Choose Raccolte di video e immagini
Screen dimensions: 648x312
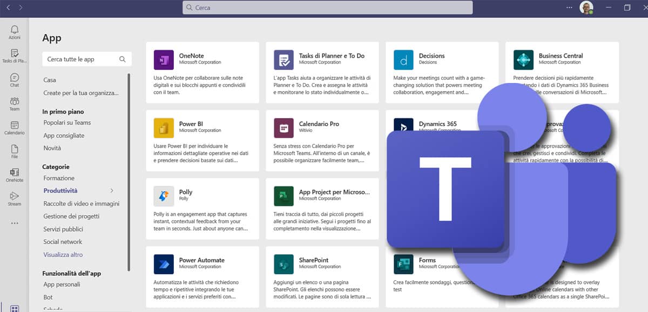pyautogui.click(x=82, y=204)
